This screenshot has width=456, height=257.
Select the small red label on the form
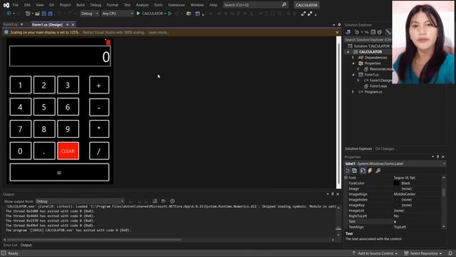pos(108,43)
